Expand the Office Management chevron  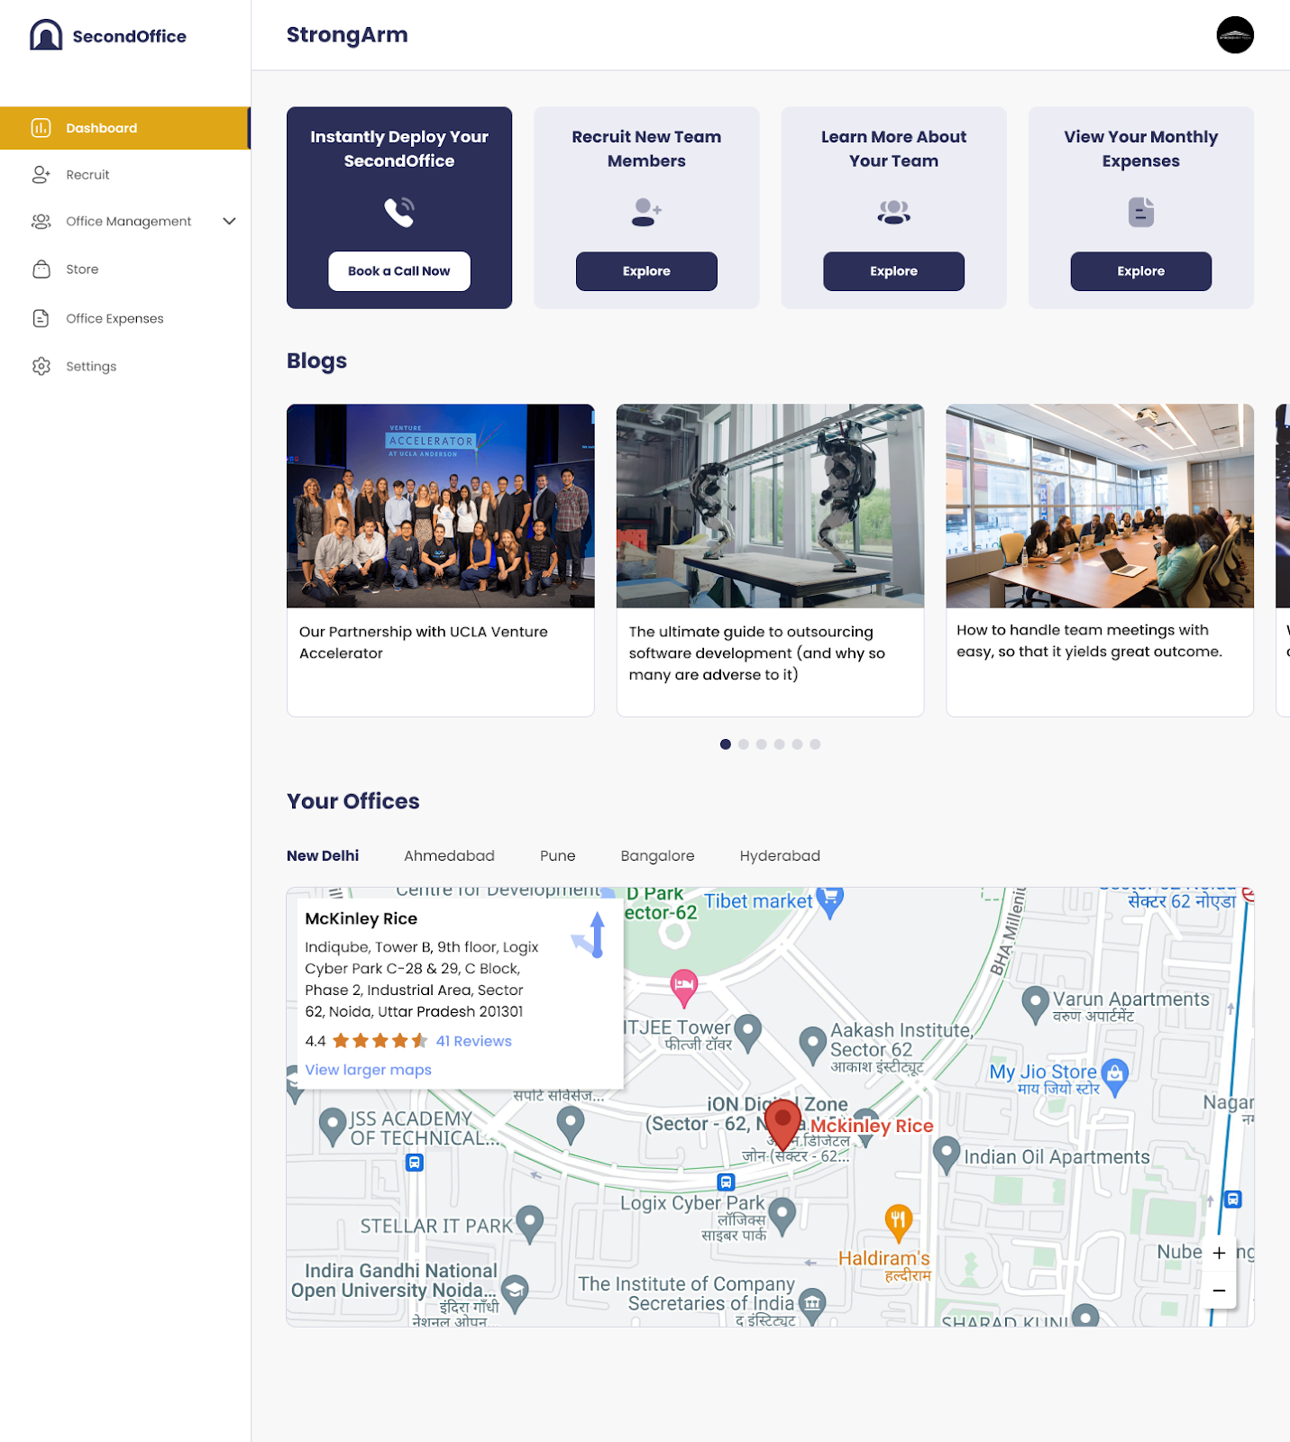pos(229,222)
